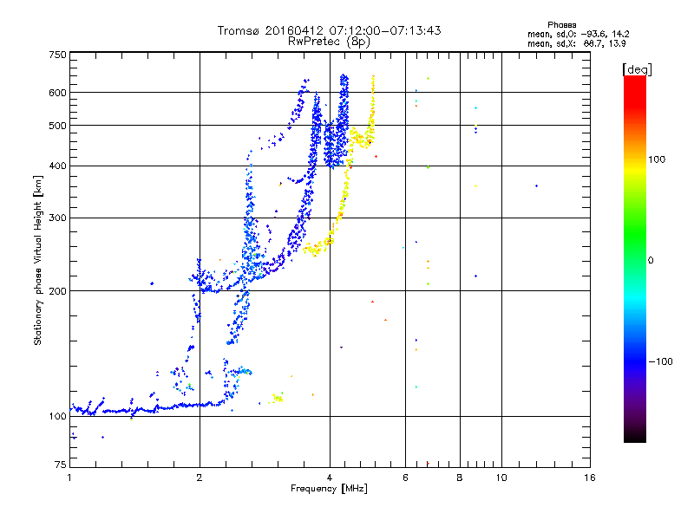Click the colorbar label '0'
This screenshot has height=520, width=694.
point(651,261)
